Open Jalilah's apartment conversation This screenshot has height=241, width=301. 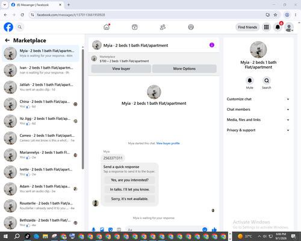click(40, 87)
